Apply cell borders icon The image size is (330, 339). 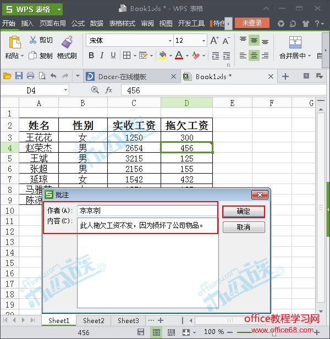[127, 55]
